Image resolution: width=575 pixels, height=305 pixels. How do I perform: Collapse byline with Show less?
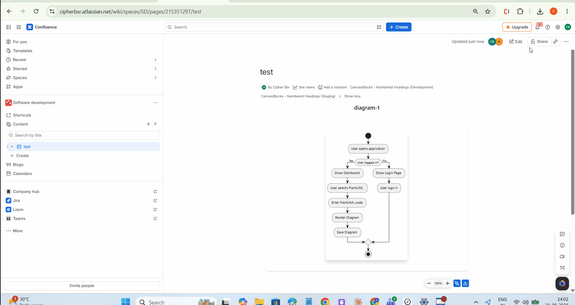tap(350, 96)
